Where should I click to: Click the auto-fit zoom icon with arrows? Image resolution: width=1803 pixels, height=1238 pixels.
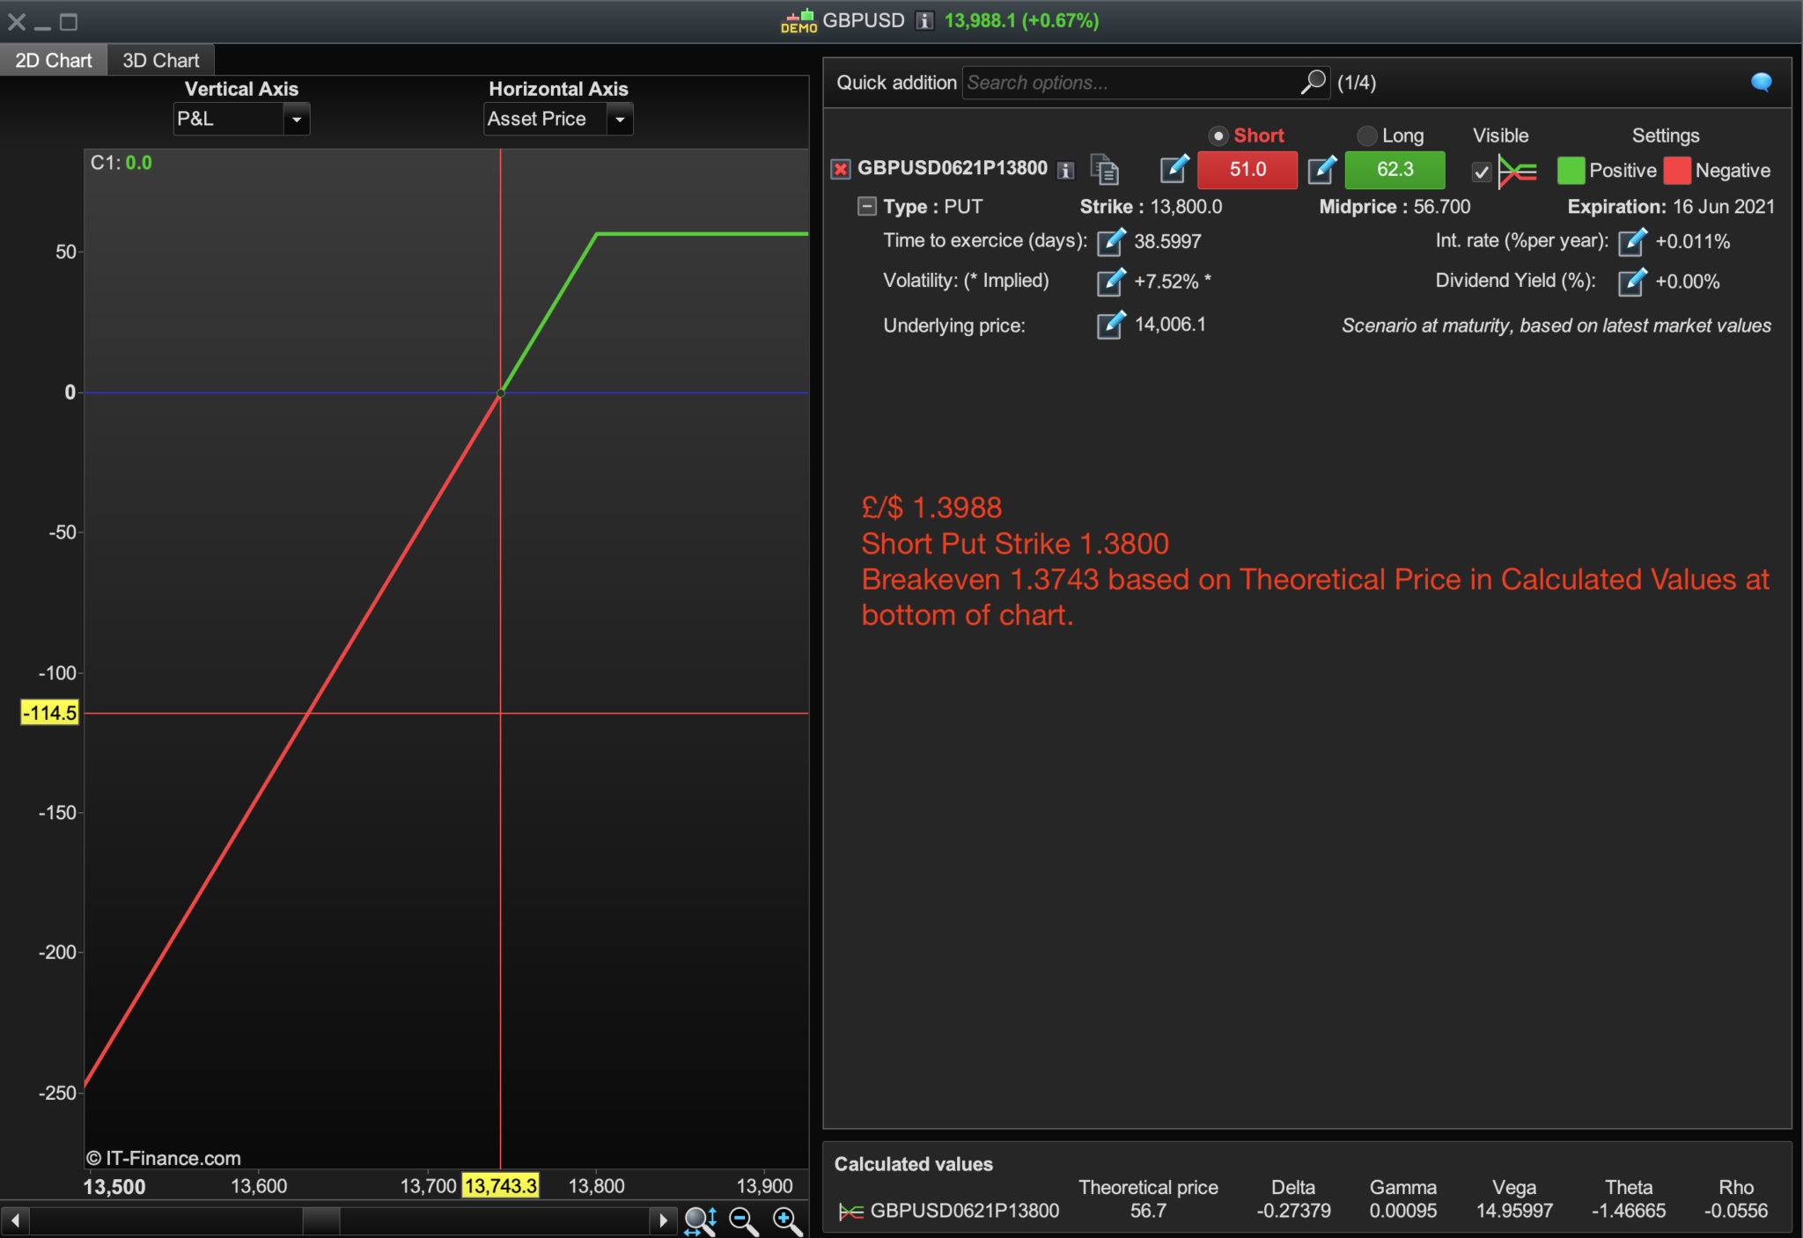point(700,1220)
